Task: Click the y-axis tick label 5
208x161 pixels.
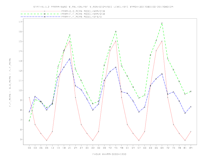Action: (21, 139)
